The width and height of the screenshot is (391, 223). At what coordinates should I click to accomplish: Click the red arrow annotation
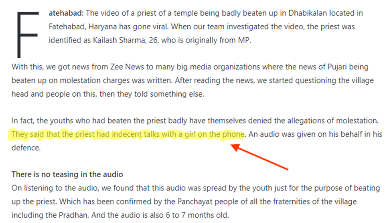(259, 157)
